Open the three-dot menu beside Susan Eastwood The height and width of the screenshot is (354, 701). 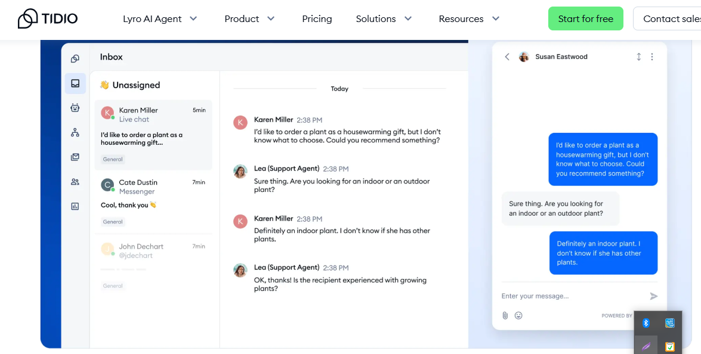(652, 57)
